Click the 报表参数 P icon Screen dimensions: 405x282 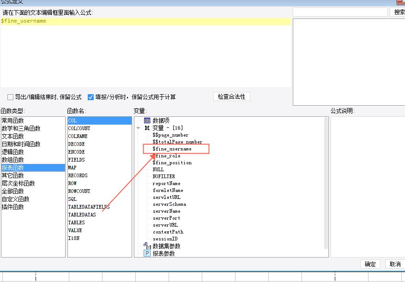(x=147, y=253)
